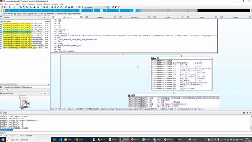Switch to the Exports tab
This screenshot has width=252, height=142.
click(235, 17)
